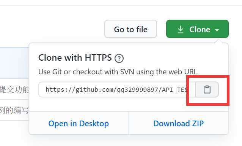The image size is (242, 146).
Task: Select Download ZIP
Action: coord(178,124)
